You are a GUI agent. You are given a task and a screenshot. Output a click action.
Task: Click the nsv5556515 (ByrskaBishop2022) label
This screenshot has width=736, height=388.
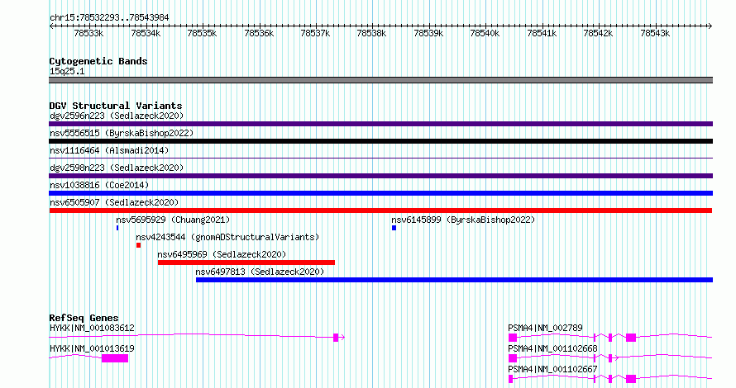click(122, 133)
